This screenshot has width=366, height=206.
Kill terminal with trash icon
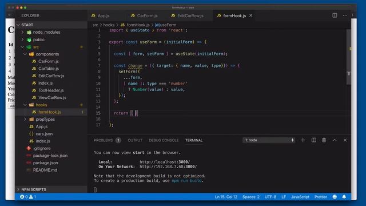[x=324, y=140]
